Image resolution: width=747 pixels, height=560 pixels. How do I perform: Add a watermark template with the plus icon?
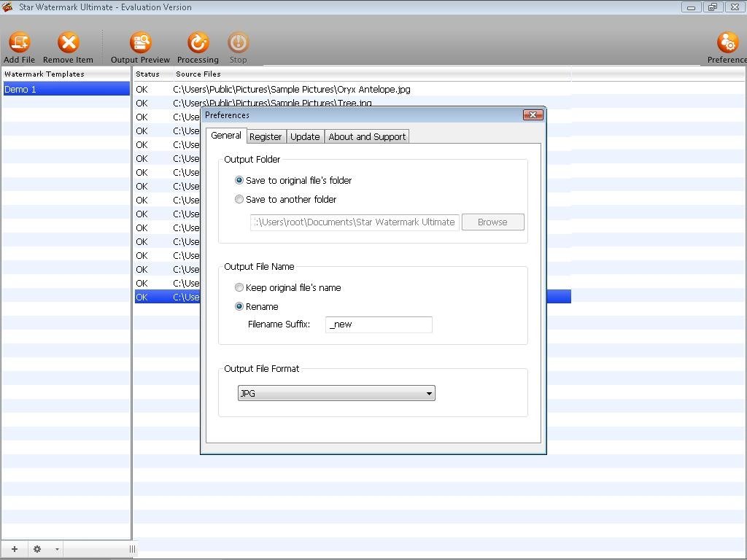15,549
